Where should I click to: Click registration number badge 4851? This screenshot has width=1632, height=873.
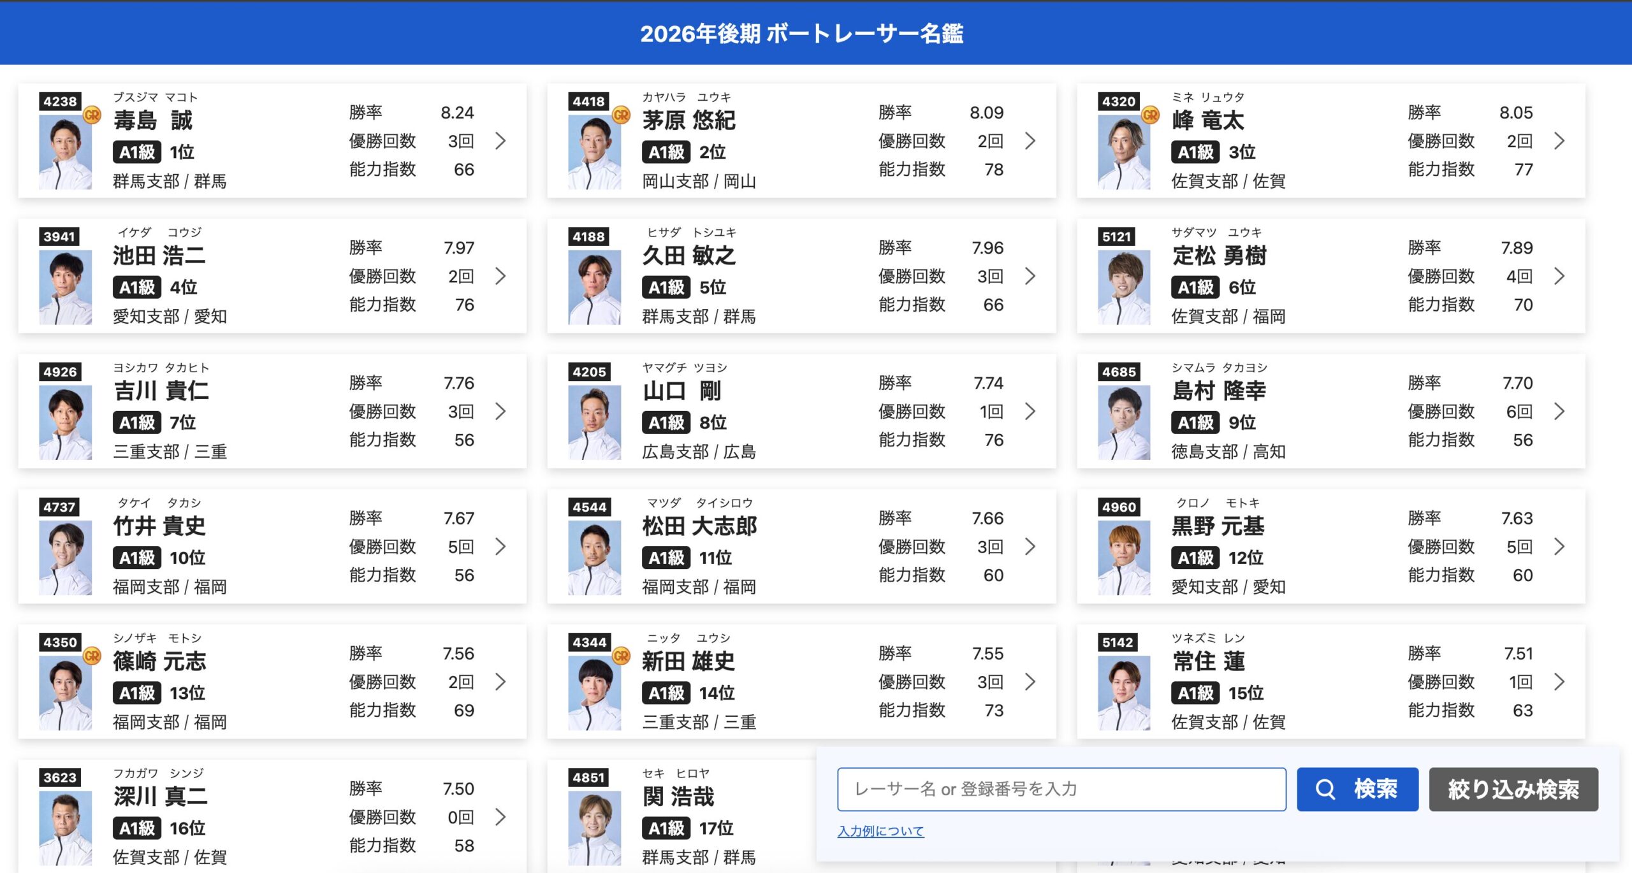pyautogui.click(x=588, y=777)
